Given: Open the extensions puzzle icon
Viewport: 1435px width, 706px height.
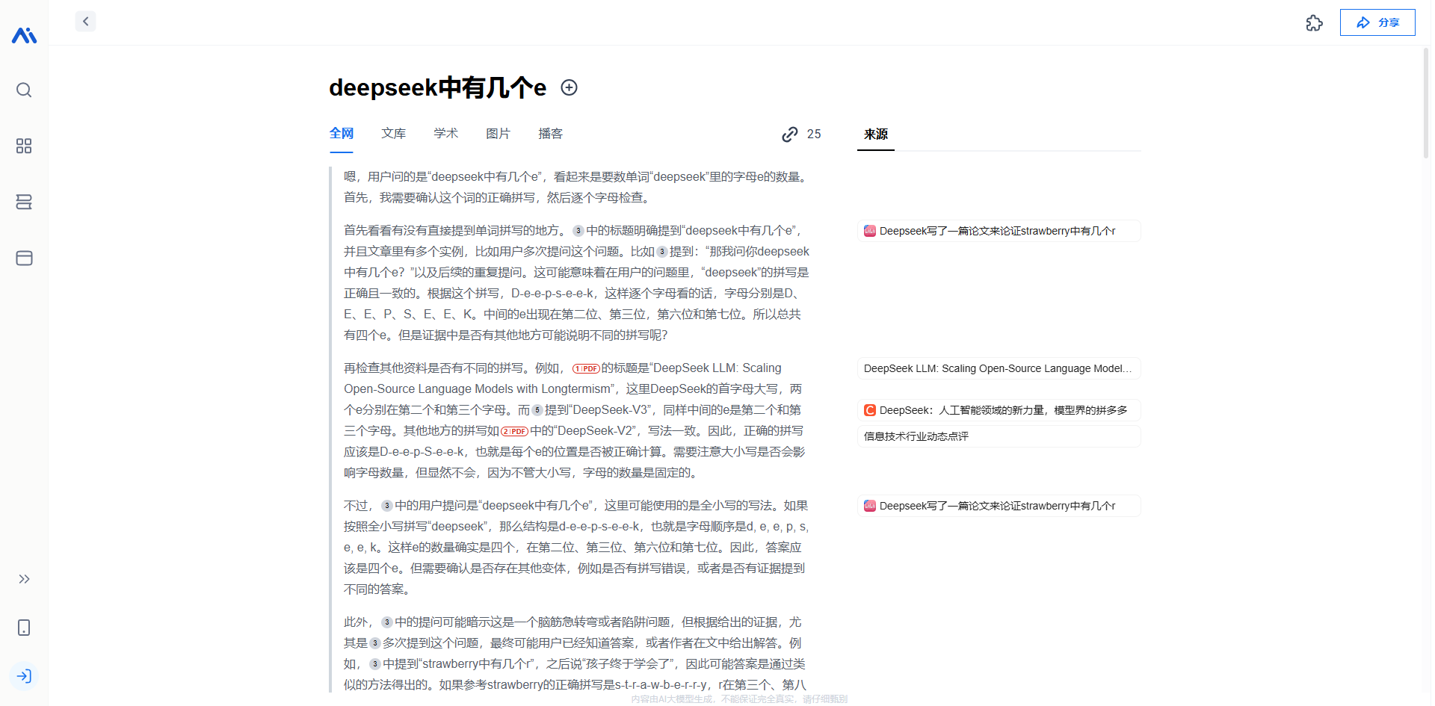Looking at the screenshot, I should (1314, 23).
